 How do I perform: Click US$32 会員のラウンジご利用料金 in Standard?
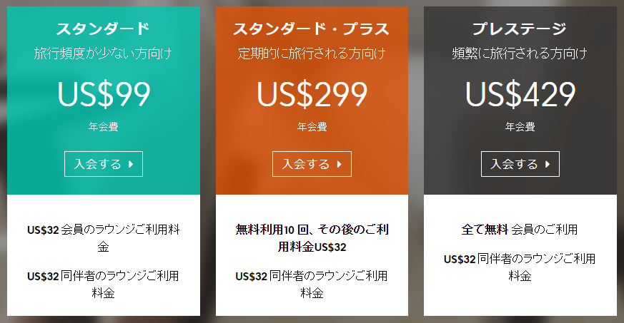(x=103, y=238)
